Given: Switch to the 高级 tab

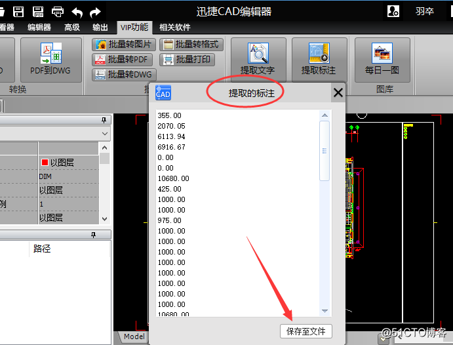Looking at the screenshot, I should tap(72, 28).
